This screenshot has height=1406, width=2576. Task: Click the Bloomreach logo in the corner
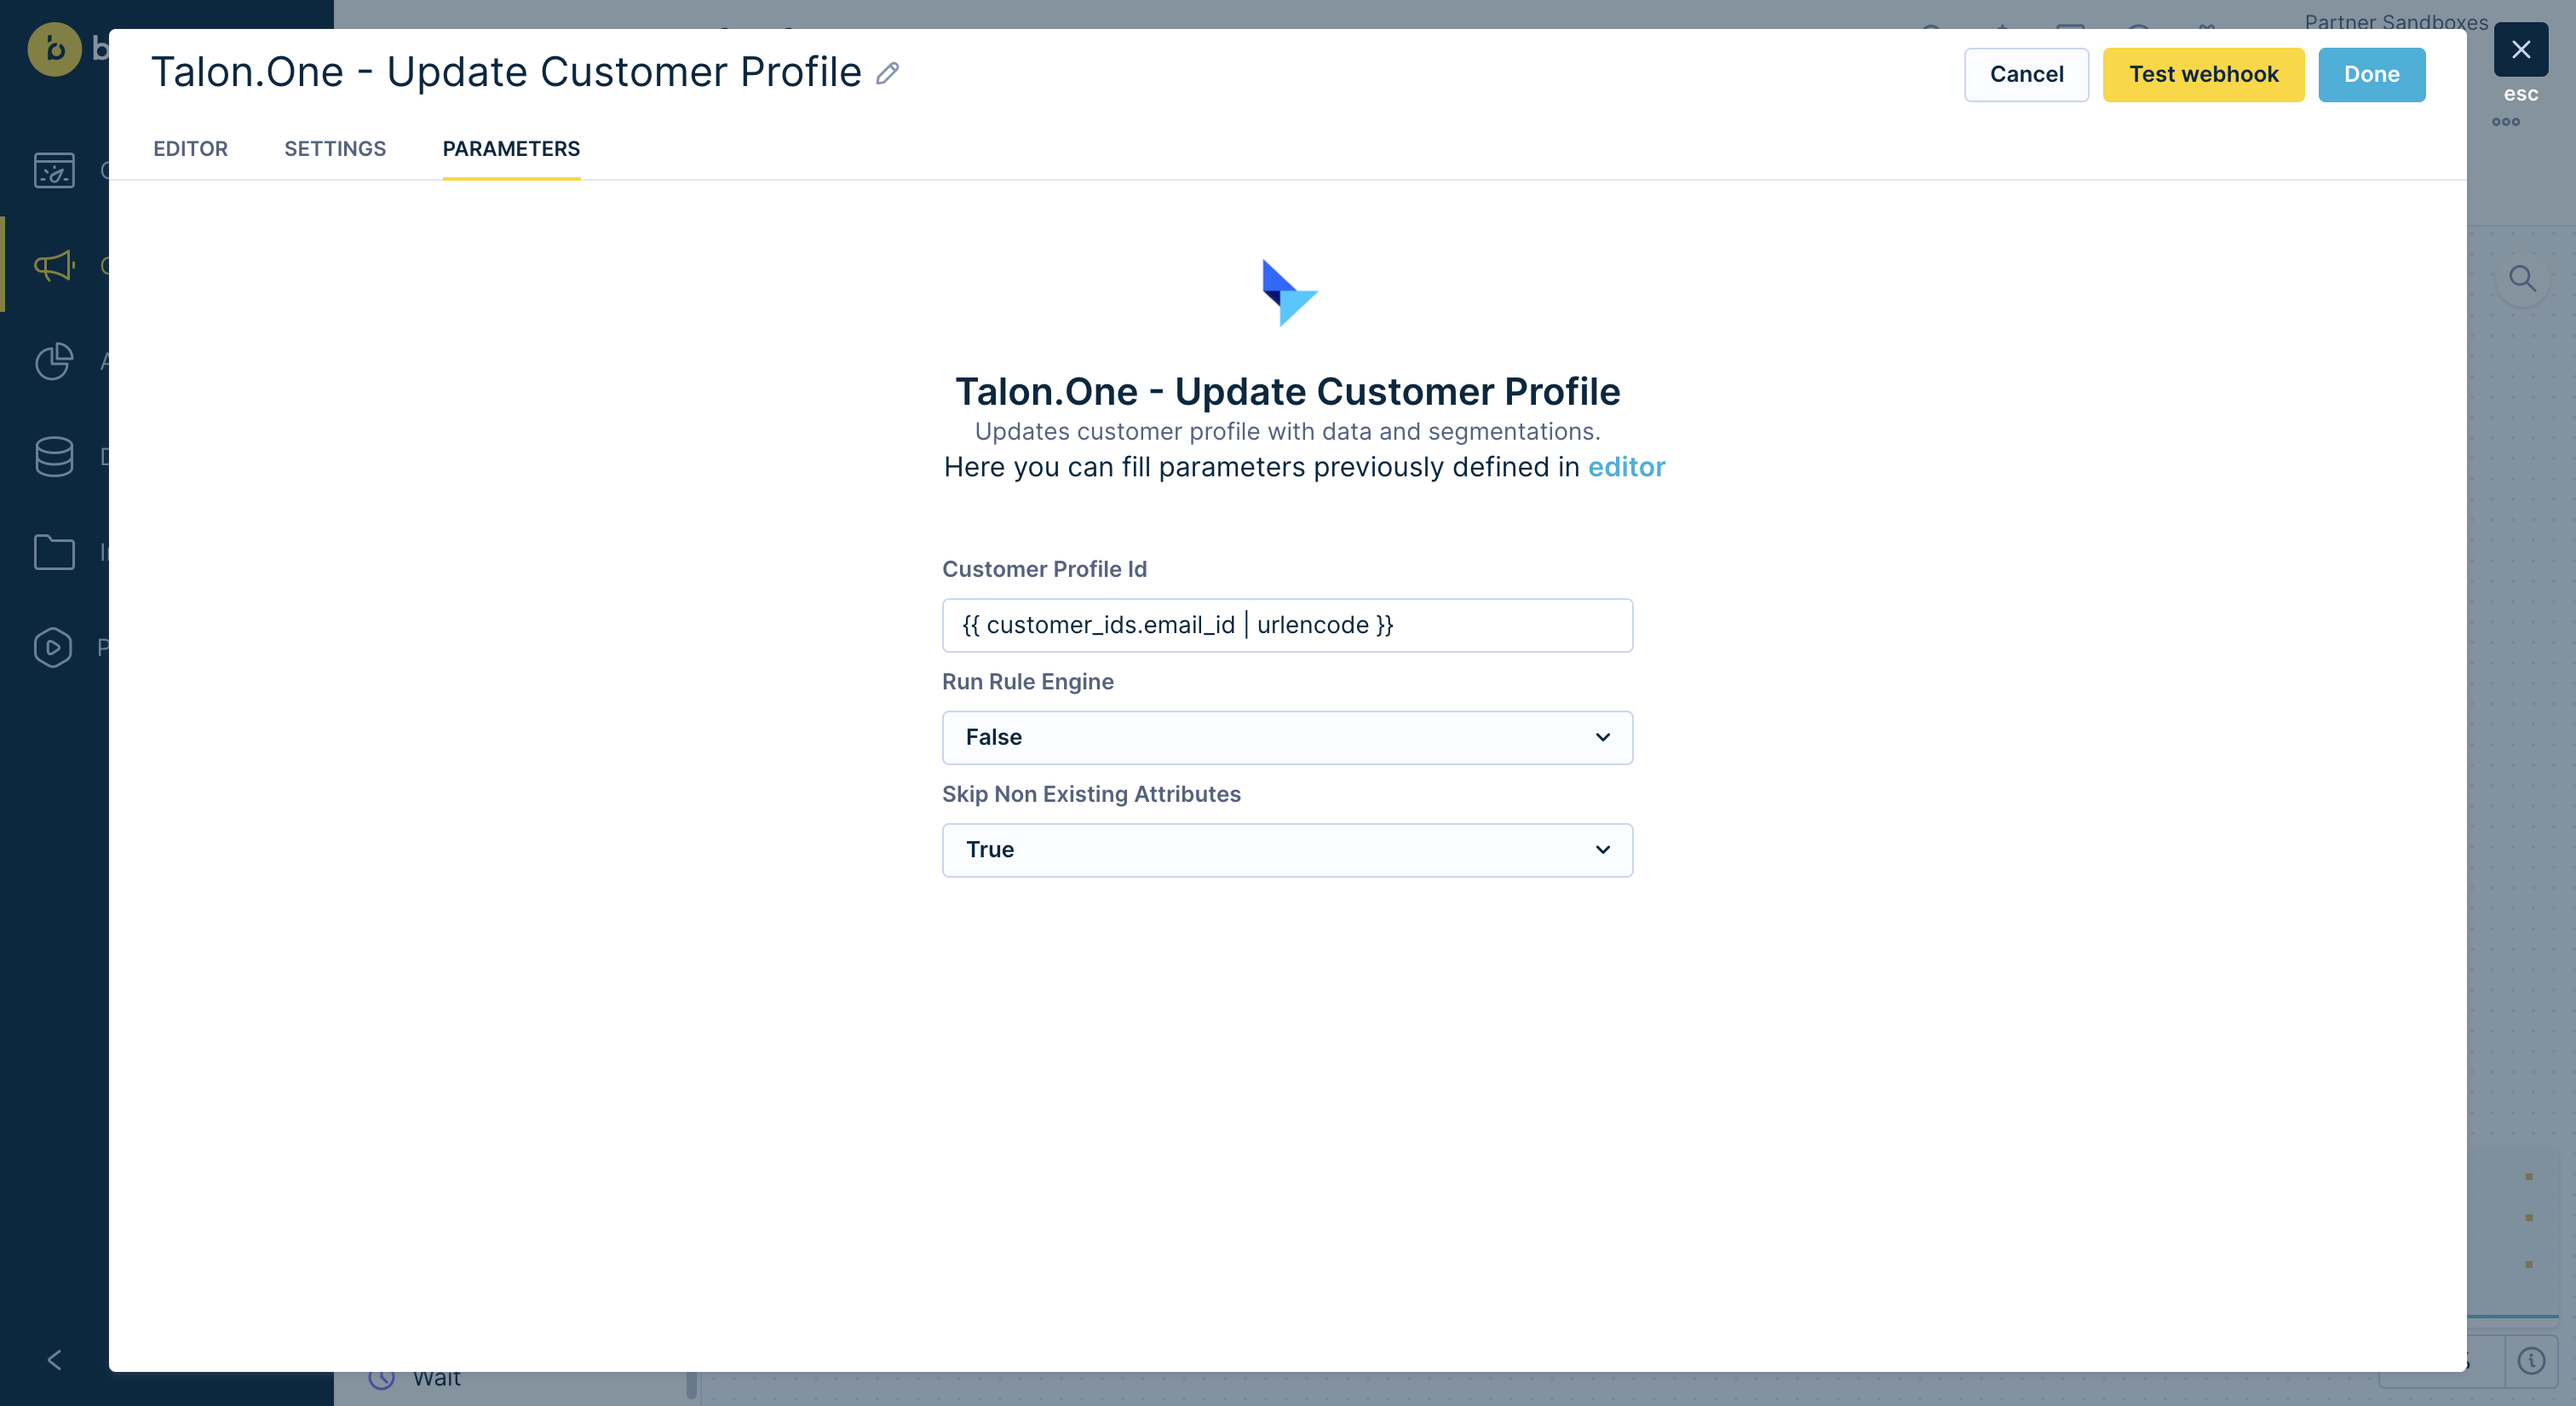coord(54,48)
